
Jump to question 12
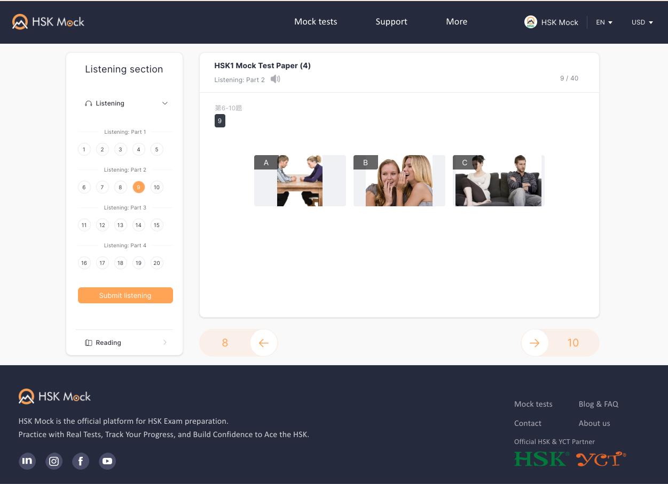point(102,225)
